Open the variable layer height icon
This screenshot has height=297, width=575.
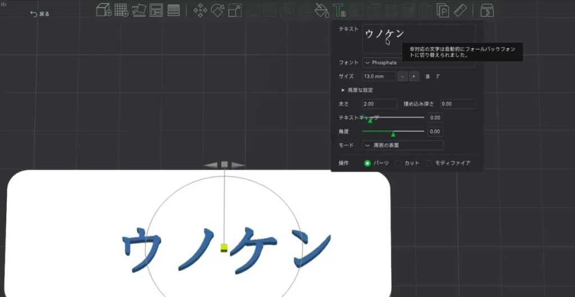click(x=174, y=10)
